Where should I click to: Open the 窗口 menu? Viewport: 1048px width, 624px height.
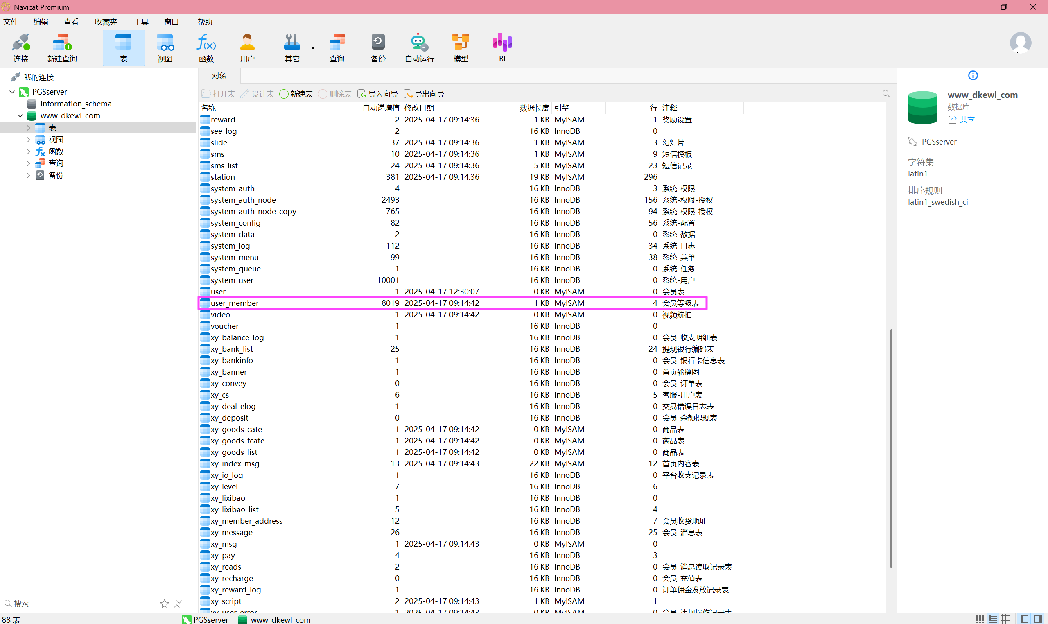171,22
